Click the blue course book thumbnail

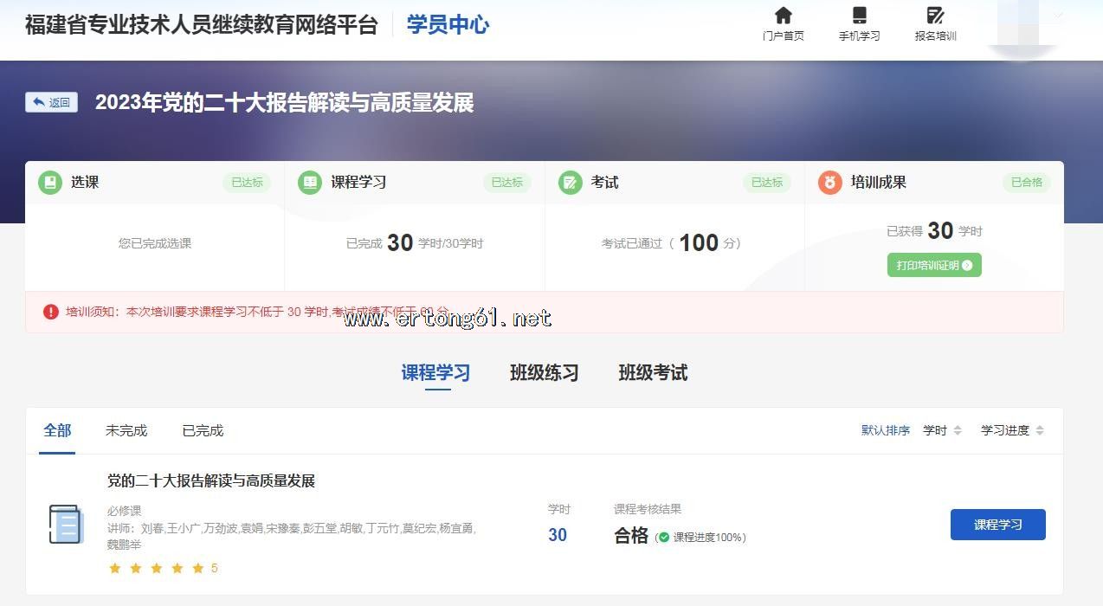click(x=66, y=525)
